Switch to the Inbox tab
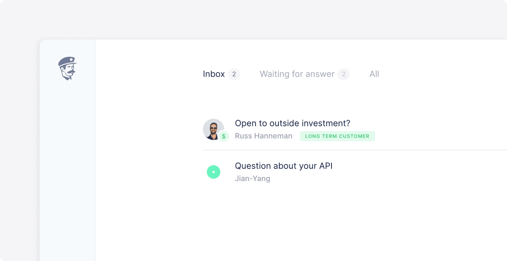The image size is (507, 261). [x=214, y=74]
